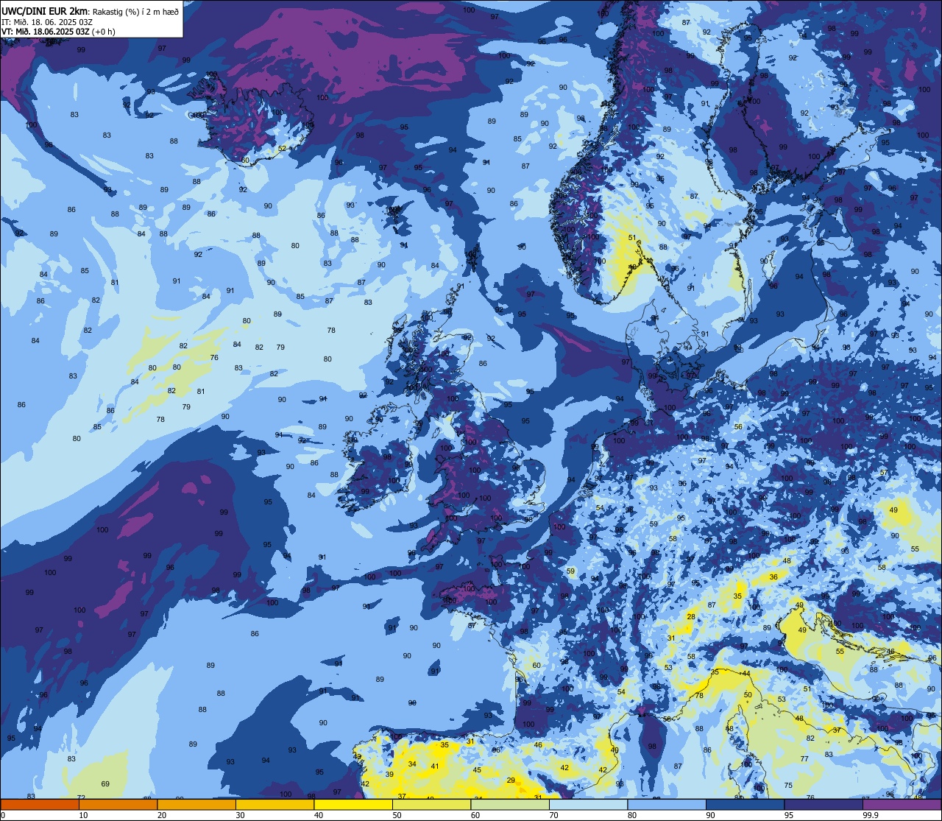The height and width of the screenshot is (821, 942).
Task: Click the humidity value '29' over northern Spain
Action: [x=511, y=781]
